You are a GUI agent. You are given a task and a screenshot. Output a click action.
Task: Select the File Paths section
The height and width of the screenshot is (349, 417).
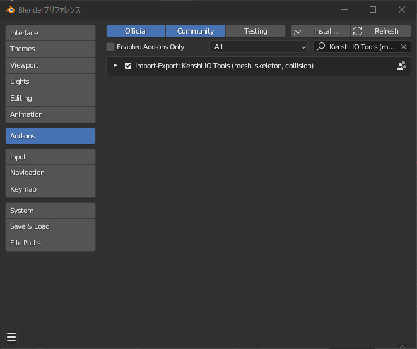(50, 243)
